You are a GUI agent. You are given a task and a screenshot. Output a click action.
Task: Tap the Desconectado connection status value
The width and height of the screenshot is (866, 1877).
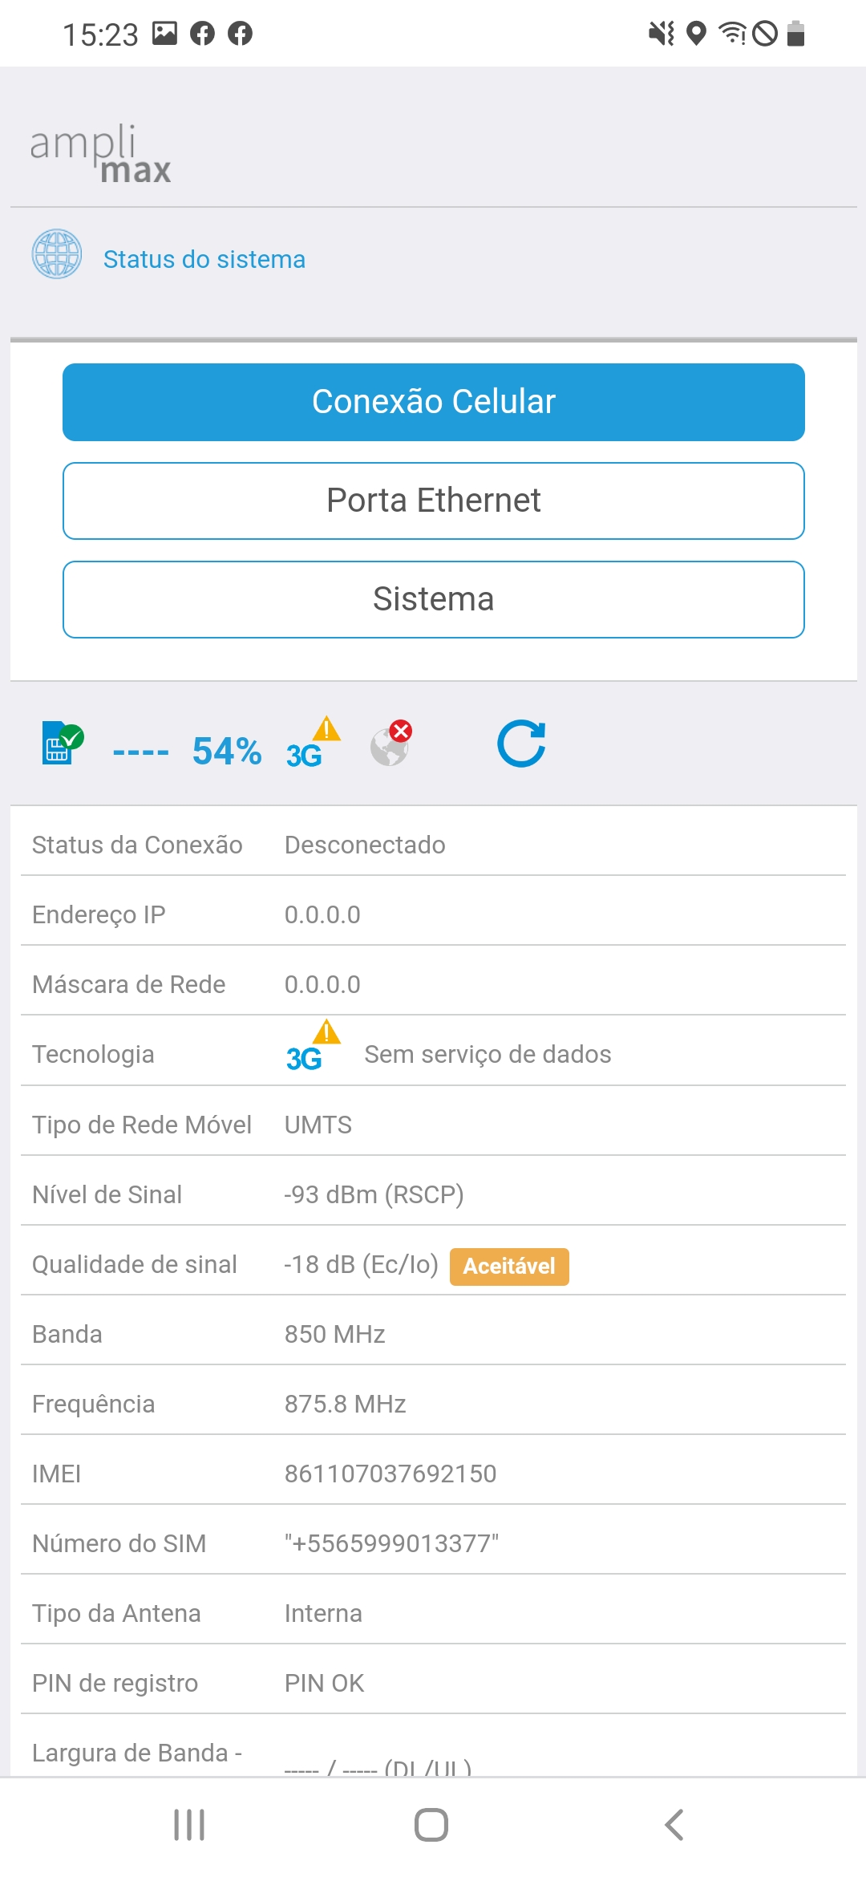[x=365, y=845]
